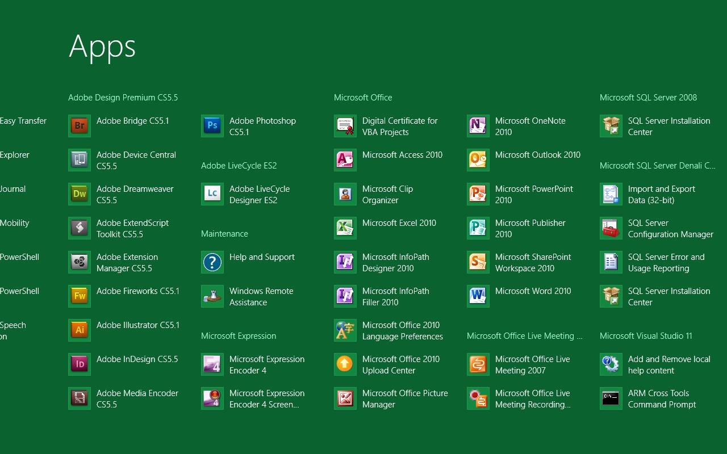Open the Microsoft Word 2010 icon

click(x=478, y=296)
